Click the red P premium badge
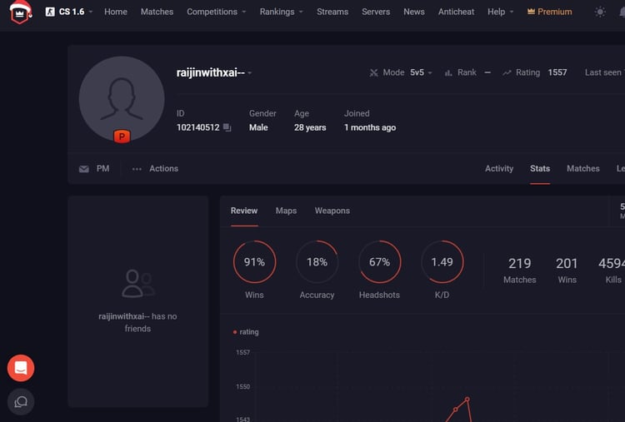The width and height of the screenshot is (625, 422). point(122,137)
